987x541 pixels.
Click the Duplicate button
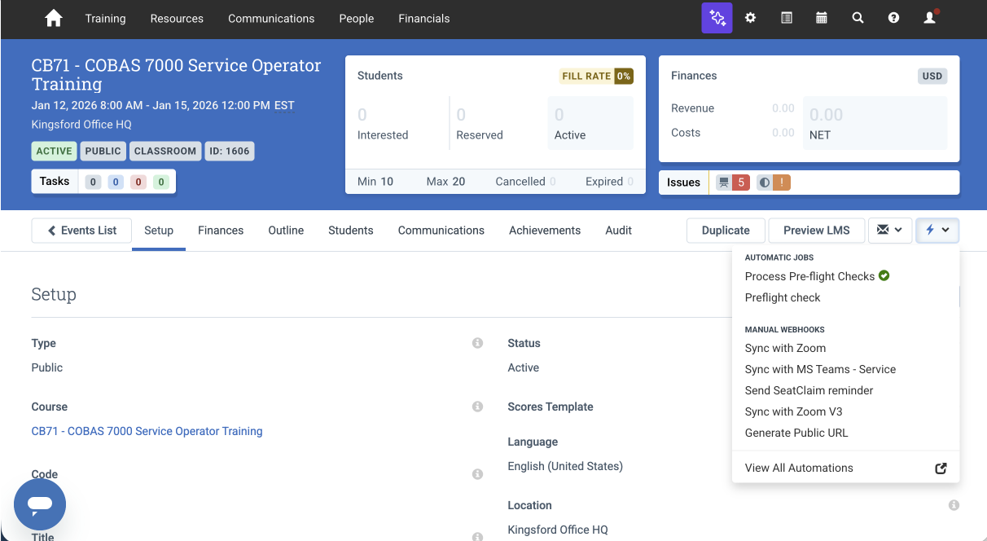[726, 231]
